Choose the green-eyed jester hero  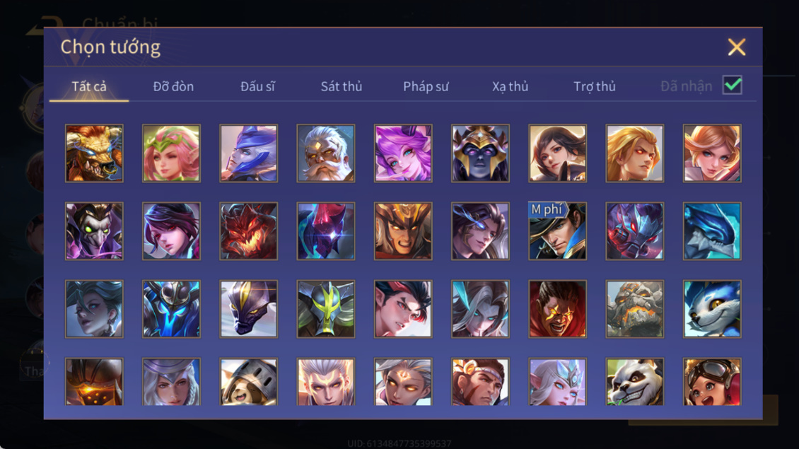[94, 231]
